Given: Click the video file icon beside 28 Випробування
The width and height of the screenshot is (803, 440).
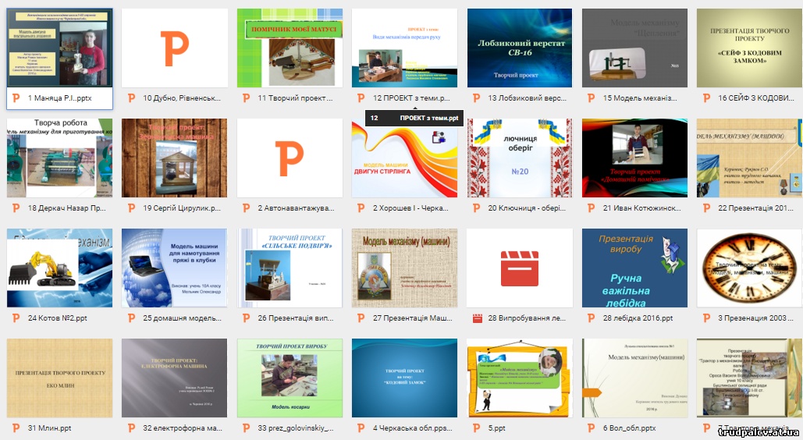Looking at the screenshot, I should point(477,318).
